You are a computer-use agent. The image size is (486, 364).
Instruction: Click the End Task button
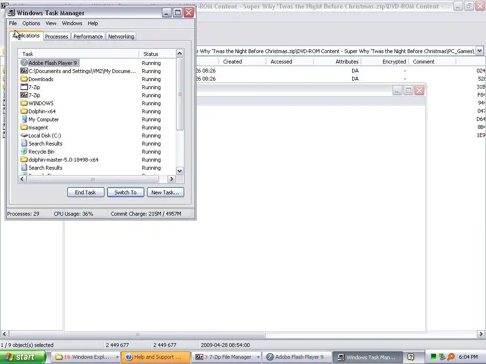[85, 192]
